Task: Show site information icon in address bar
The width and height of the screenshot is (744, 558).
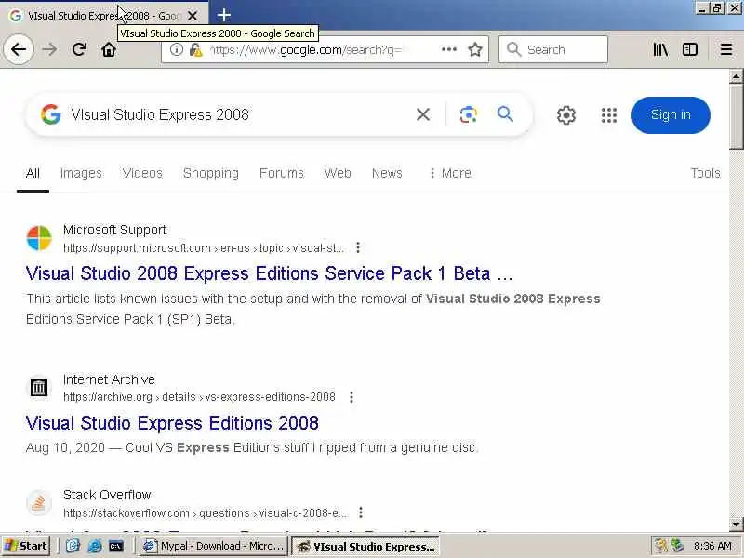Action: pyautogui.click(x=176, y=49)
